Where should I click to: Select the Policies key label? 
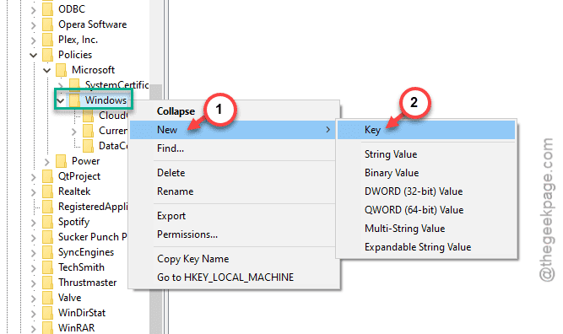[x=75, y=55]
